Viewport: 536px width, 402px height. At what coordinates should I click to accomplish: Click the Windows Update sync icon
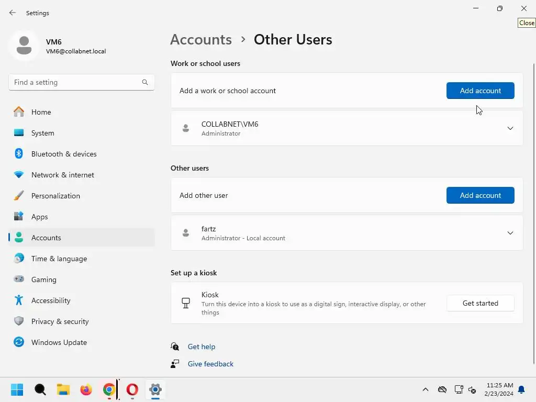(x=19, y=342)
